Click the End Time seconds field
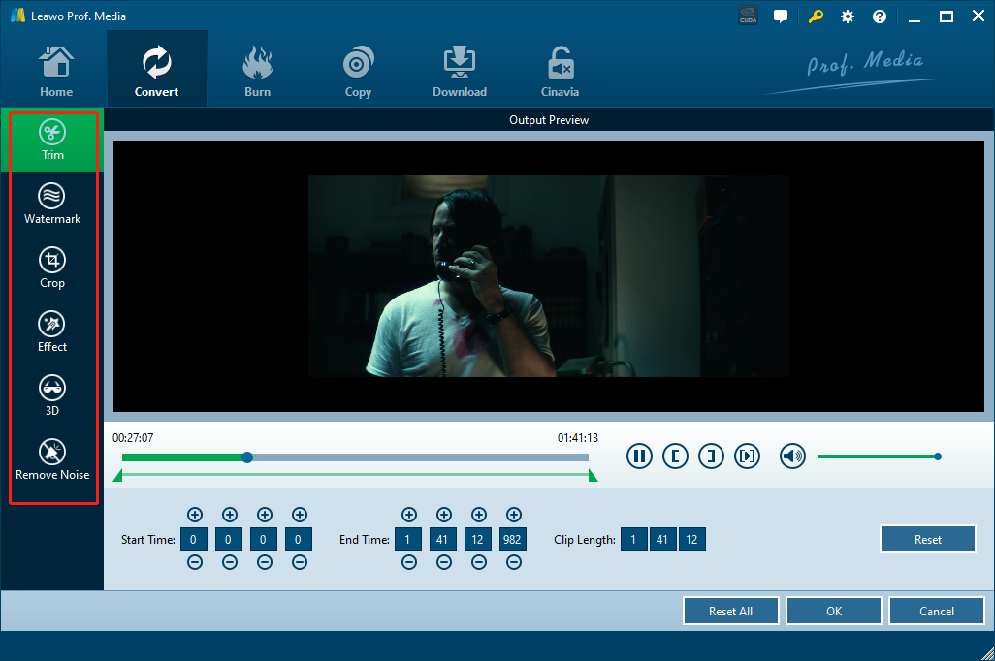This screenshot has width=995, height=661. (x=478, y=539)
